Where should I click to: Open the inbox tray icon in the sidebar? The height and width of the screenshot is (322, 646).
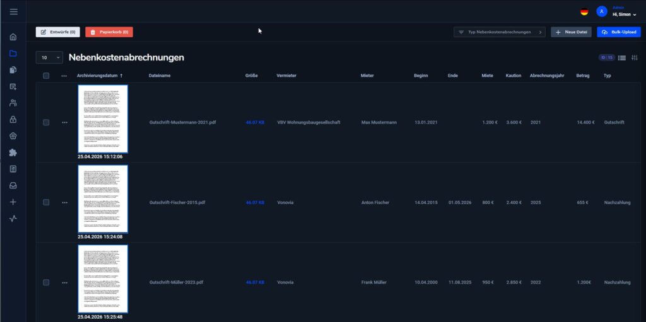point(13,186)
